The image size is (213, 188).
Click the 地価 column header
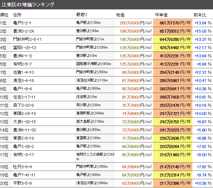pos(120,15)
